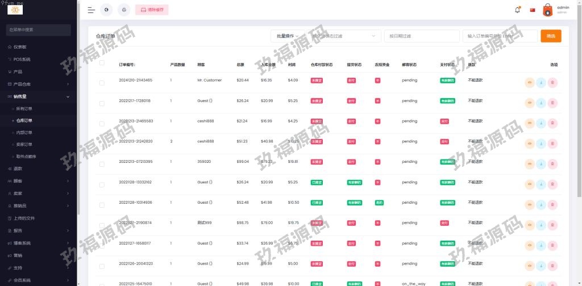
Task: Click the hamburger menu toggle icon
Action: 92,10
